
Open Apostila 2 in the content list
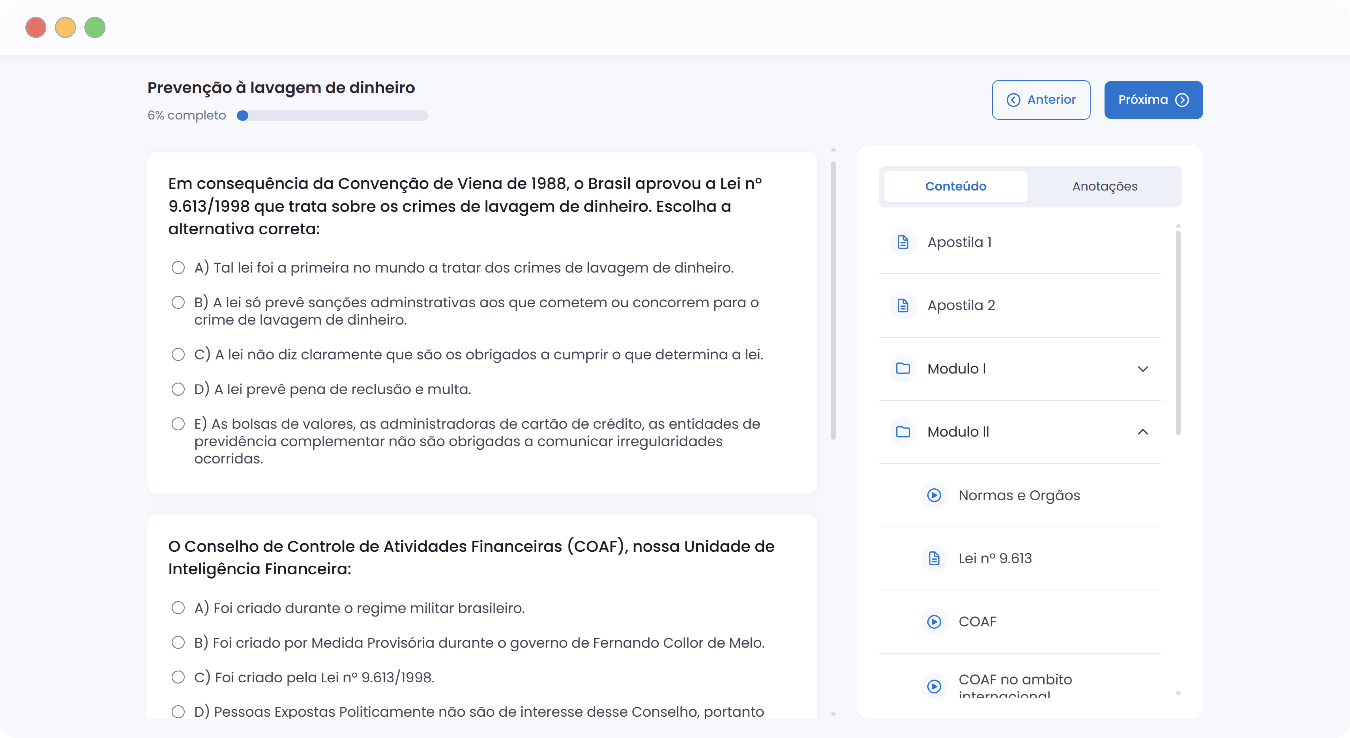tap(1019, 305)
